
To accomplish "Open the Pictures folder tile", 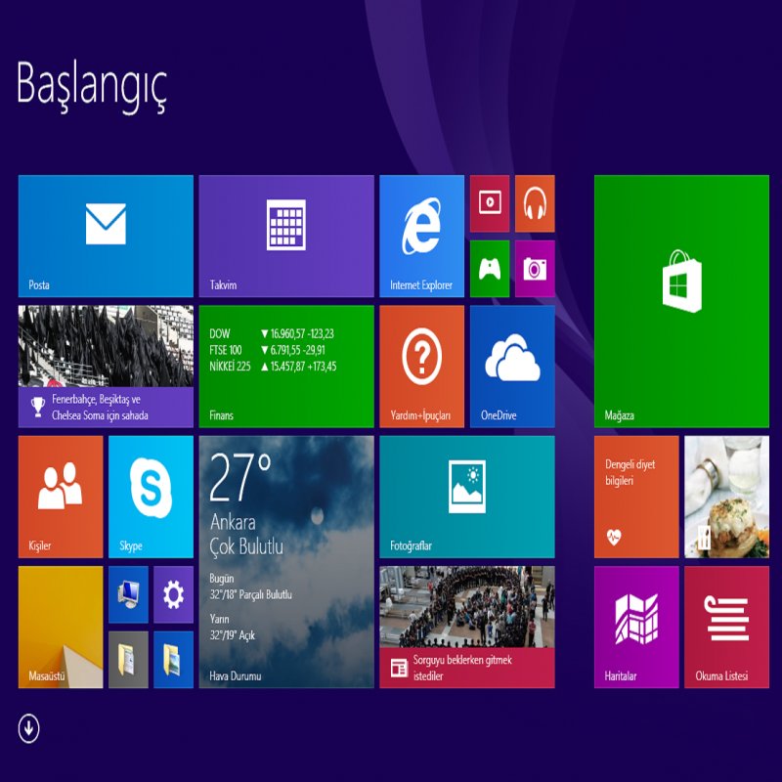I will pyautogui.click(x=174, y=660).
